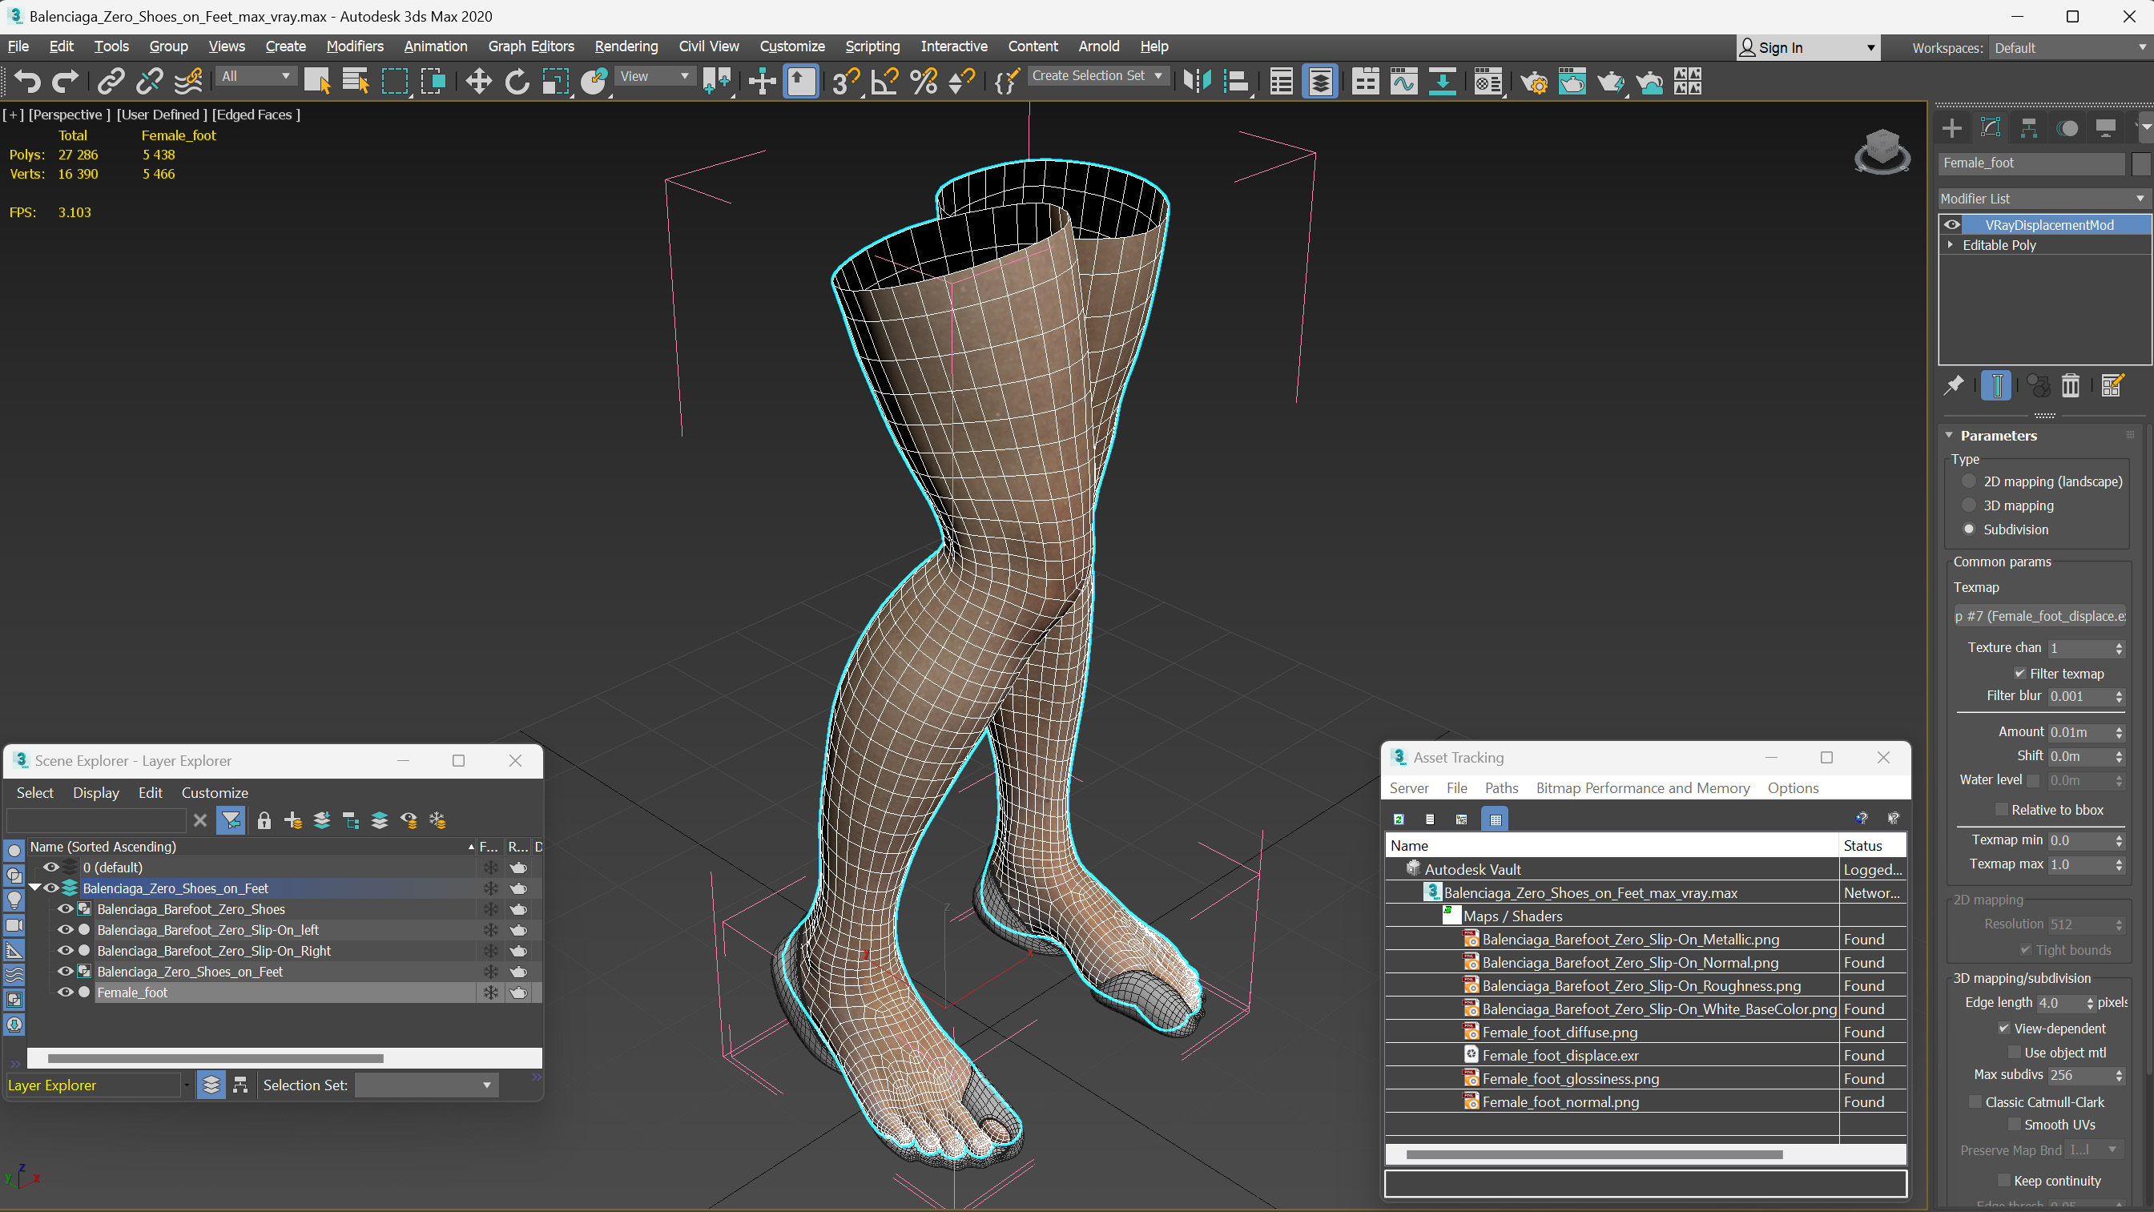Screen dimensions: 2154x1212
Task: Open Asset Tracking Paths menu
Action: click(x=1501, y=788)
